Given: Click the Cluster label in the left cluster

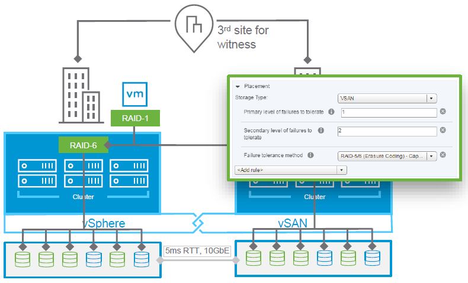Looking at the screenshot, I should tap(84, 197).
